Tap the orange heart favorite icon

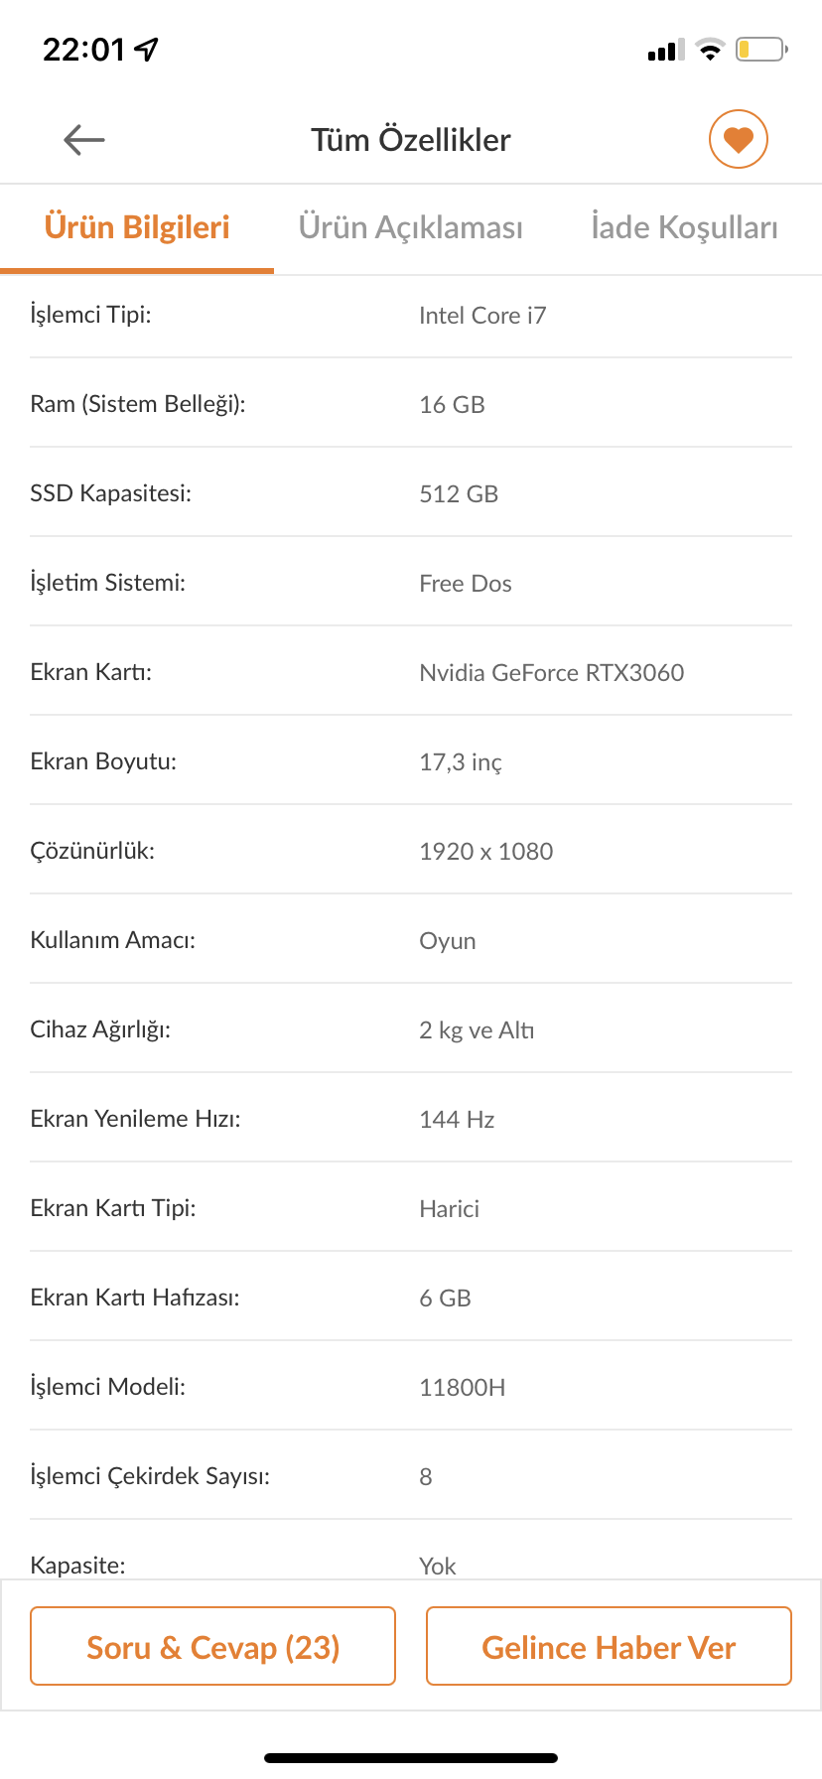coord(738,139)
